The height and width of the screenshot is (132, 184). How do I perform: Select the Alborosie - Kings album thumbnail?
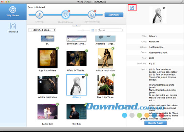tap(105, 39)
